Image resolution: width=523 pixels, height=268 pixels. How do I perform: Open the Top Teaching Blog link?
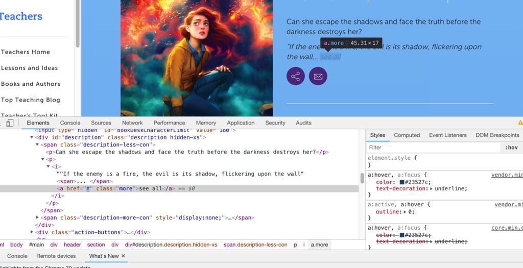30,100
